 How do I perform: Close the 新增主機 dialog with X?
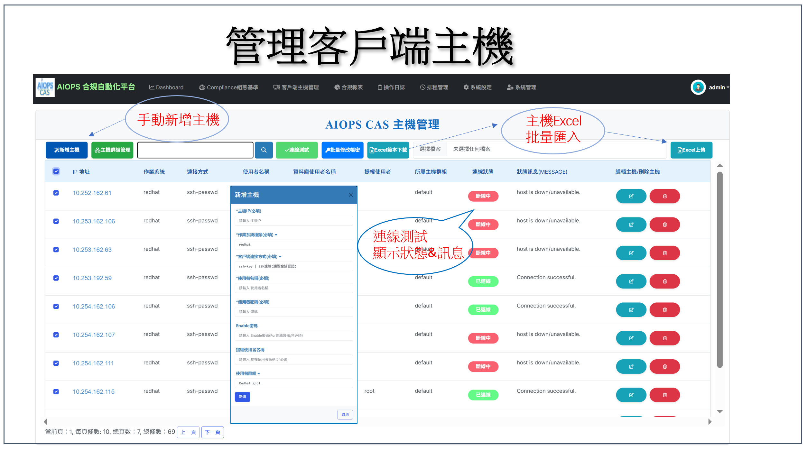[x=351, y=195]
